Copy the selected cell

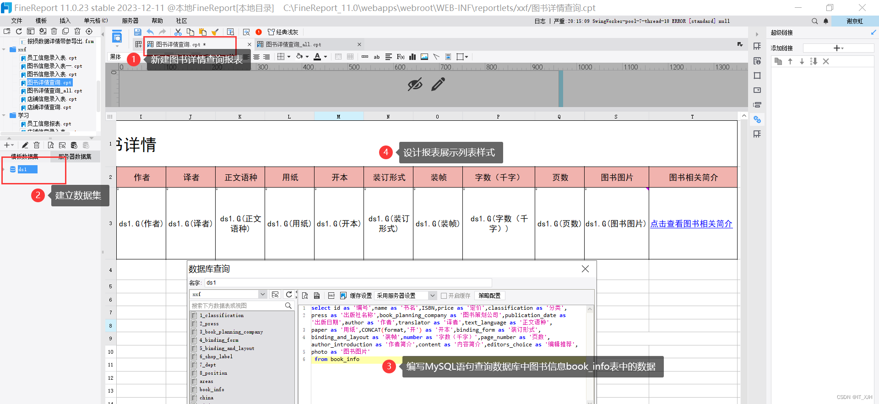pyautogui.click(x=190, y=32)
